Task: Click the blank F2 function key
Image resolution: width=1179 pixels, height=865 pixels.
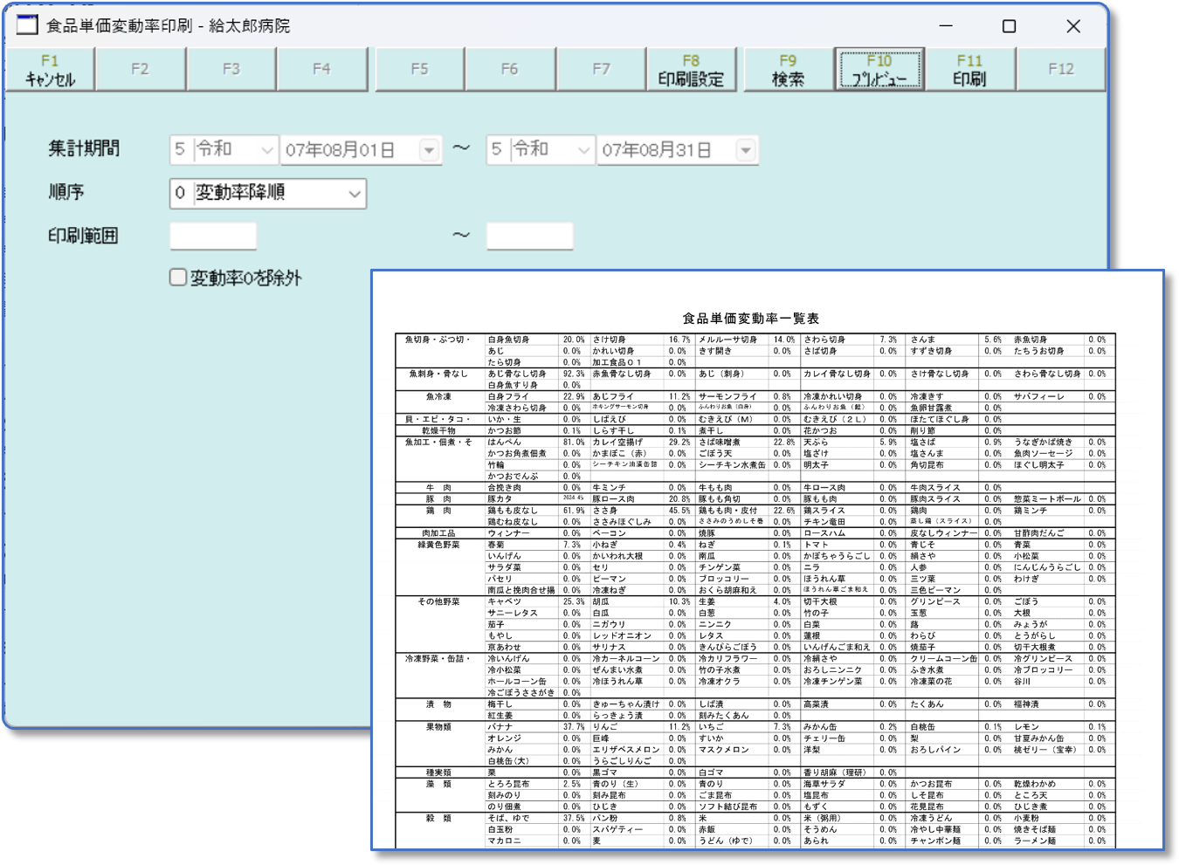Action: (x=140, y=70)
